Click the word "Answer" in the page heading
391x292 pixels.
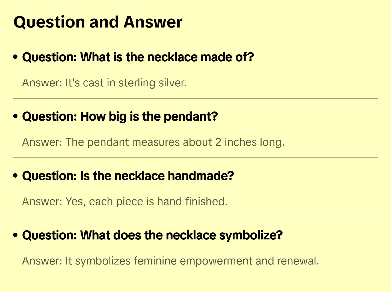pos(153,22)
